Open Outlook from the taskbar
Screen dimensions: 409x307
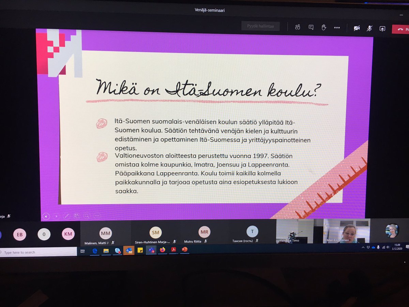tap(129, 250)
